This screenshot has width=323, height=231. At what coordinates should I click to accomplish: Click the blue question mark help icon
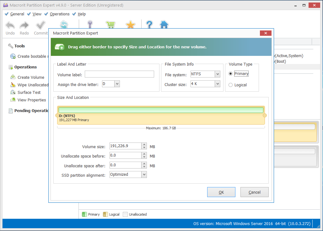click(149, 24)
